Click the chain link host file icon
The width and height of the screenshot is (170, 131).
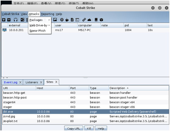click(x=84, y=20)
